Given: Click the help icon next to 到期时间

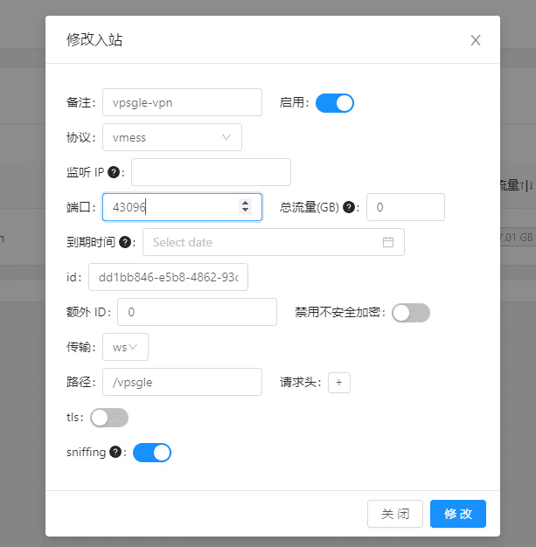Looking at the screenshot, I should coord(125,242).
